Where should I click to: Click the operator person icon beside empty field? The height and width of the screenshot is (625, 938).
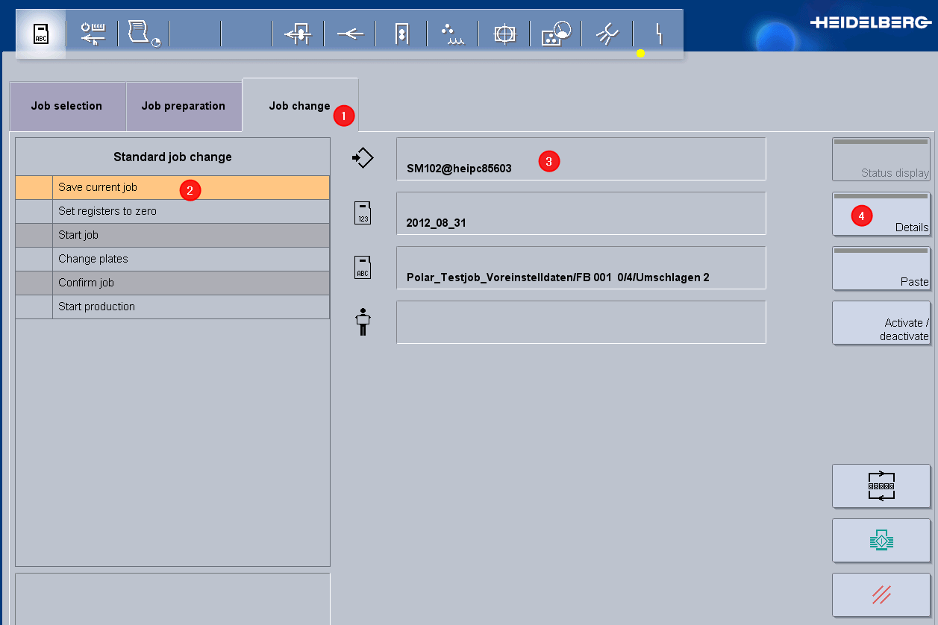tap(363, 322)
